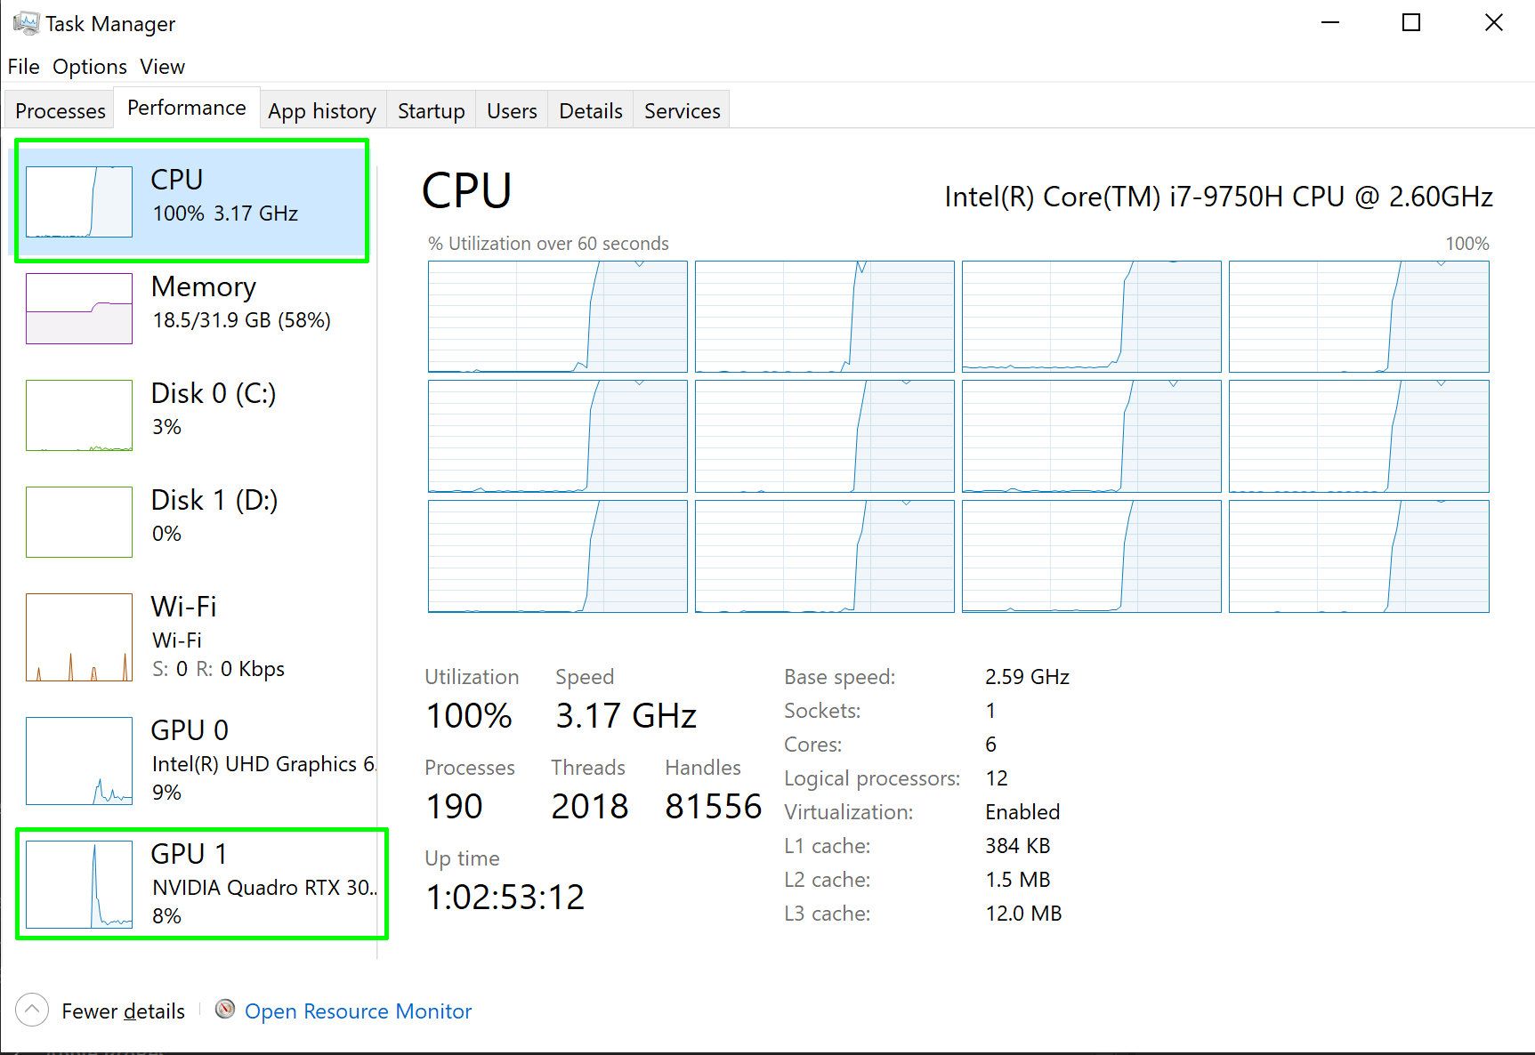Maximize the Task Manager window
The height and width of the screenshot is (1055, 1535).
point(1411,22)
